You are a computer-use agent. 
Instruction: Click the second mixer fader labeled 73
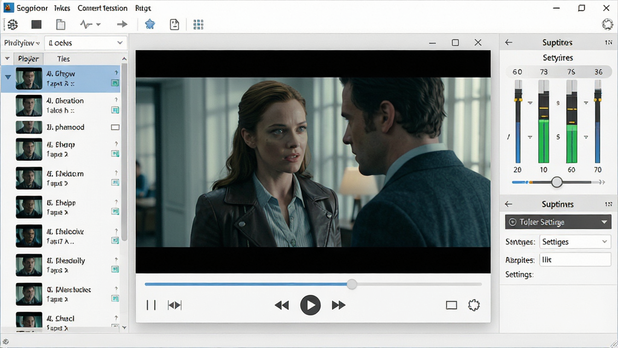click(x=544, y=121)
